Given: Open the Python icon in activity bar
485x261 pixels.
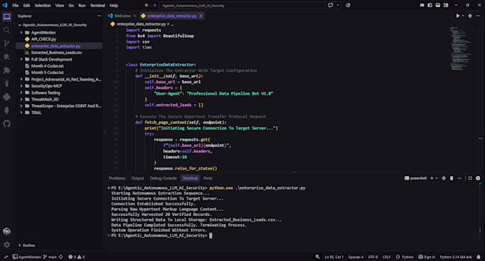Looking at the screenshot, I should (x=7, y=97).
